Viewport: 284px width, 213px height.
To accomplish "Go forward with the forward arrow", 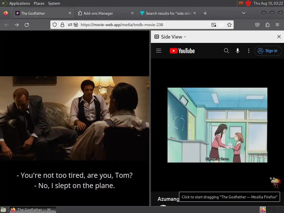I will (x=17, y=25).
